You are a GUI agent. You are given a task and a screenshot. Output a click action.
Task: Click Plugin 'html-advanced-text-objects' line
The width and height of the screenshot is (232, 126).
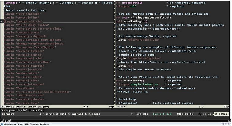pos(33,40)
